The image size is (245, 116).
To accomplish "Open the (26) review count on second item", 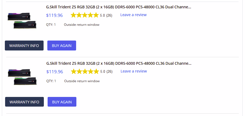I will (109, 72).
